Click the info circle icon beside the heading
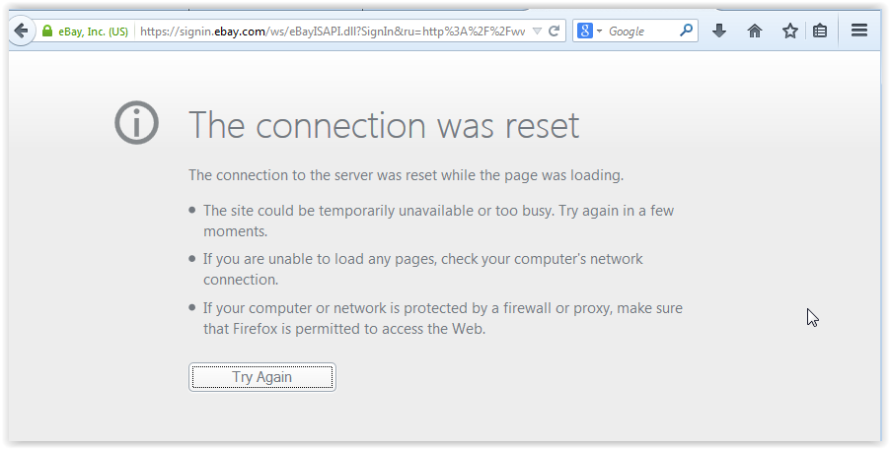The width and height of the screenshot is (890, 449). point(136,122)
